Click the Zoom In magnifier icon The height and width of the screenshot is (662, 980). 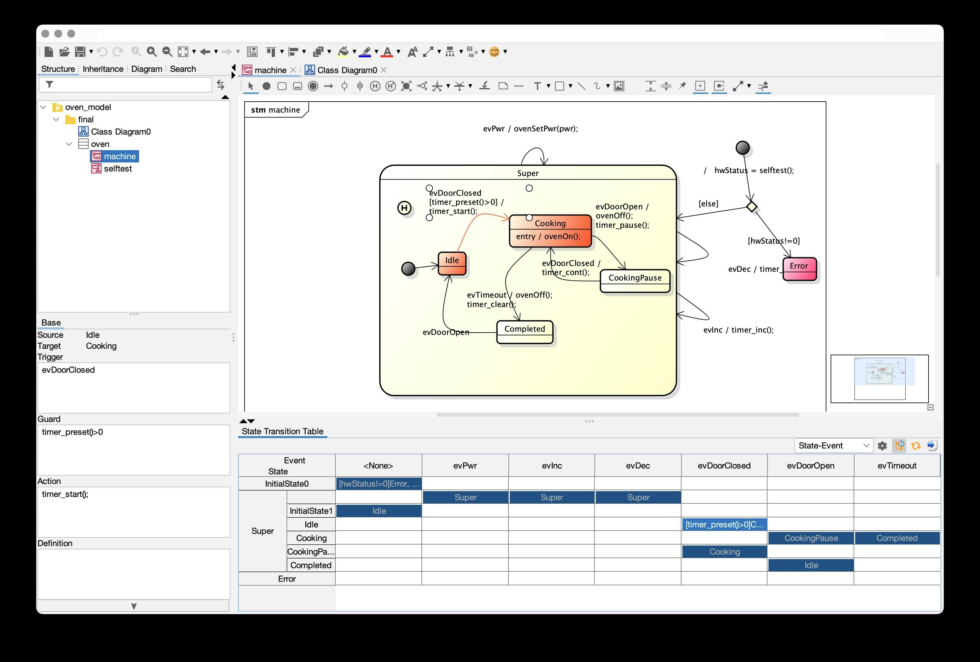click(151, 51)
